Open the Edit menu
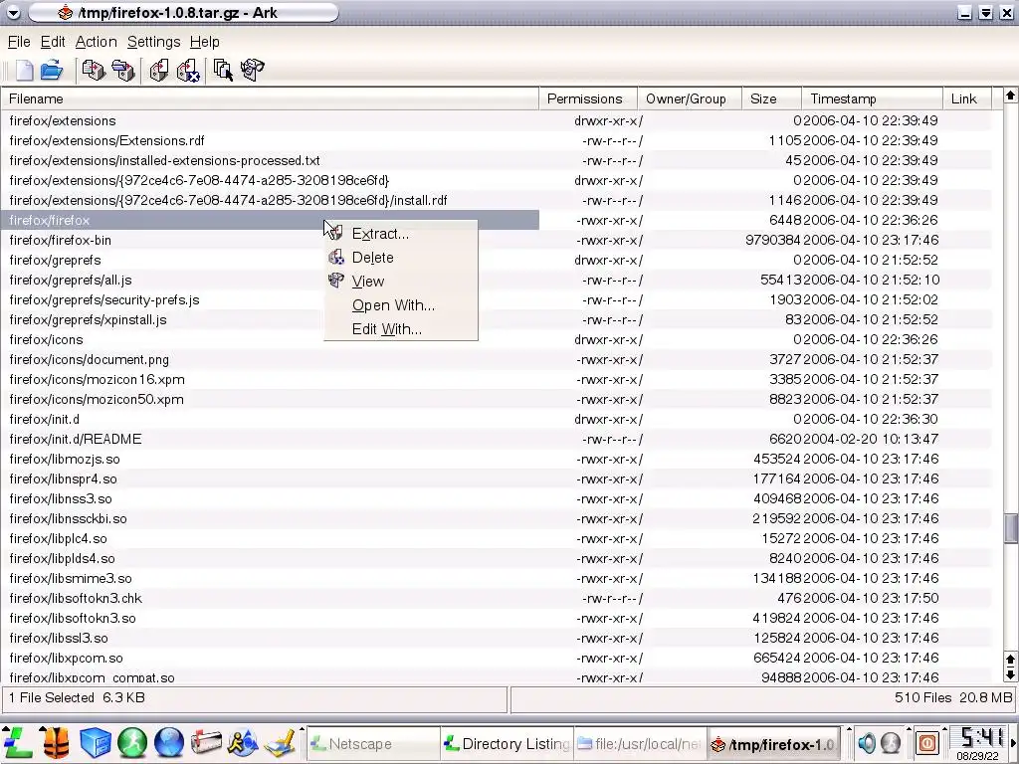 53,42
